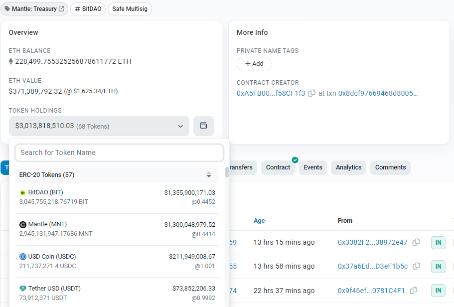Click the Ethereum symbol beside ETH balance

[x=11, y=61]
